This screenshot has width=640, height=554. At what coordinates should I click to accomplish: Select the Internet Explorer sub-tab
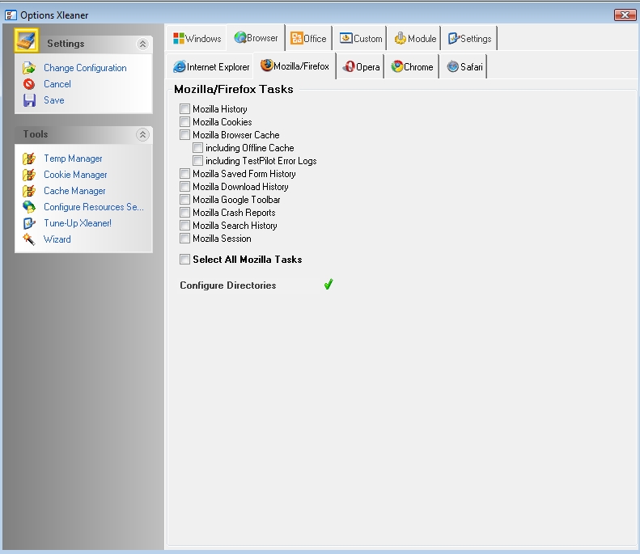210,66
